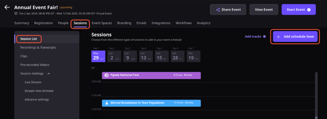Click the info icon beside Add tracks

click(x=264, y=36)
